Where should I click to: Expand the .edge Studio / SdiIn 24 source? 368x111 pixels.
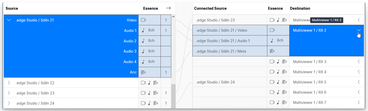point(9,103)
